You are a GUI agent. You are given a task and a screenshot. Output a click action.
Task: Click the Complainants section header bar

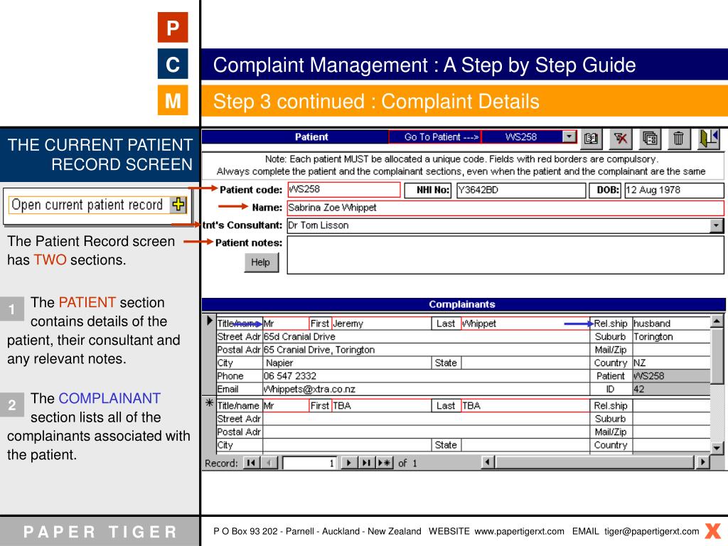pyautogui.click(x=463, y=304)
